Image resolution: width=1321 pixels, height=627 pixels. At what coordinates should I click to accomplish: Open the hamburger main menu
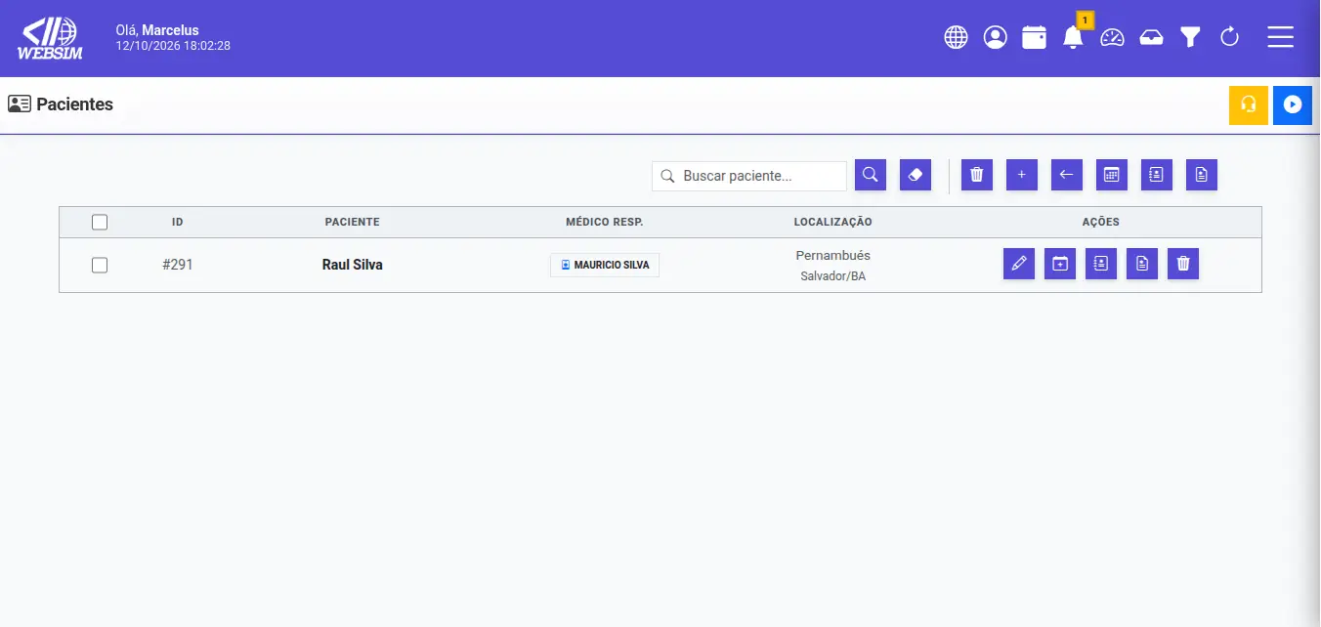(1281, 37)
